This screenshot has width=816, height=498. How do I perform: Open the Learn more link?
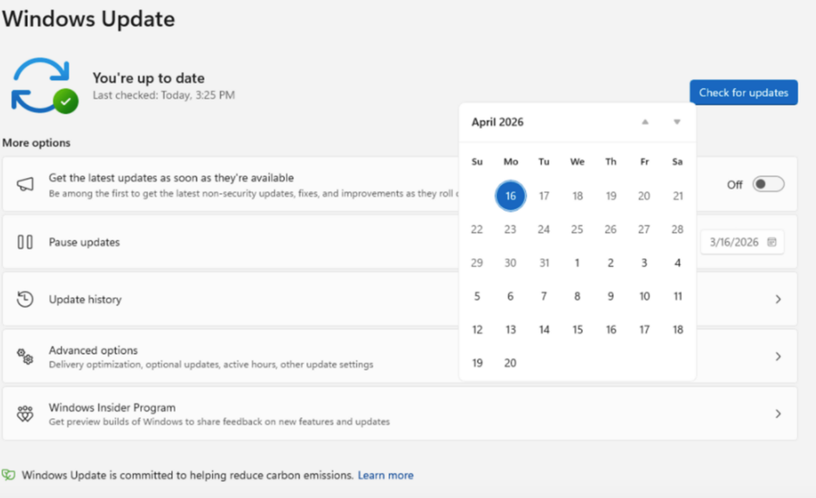[385, 475]
